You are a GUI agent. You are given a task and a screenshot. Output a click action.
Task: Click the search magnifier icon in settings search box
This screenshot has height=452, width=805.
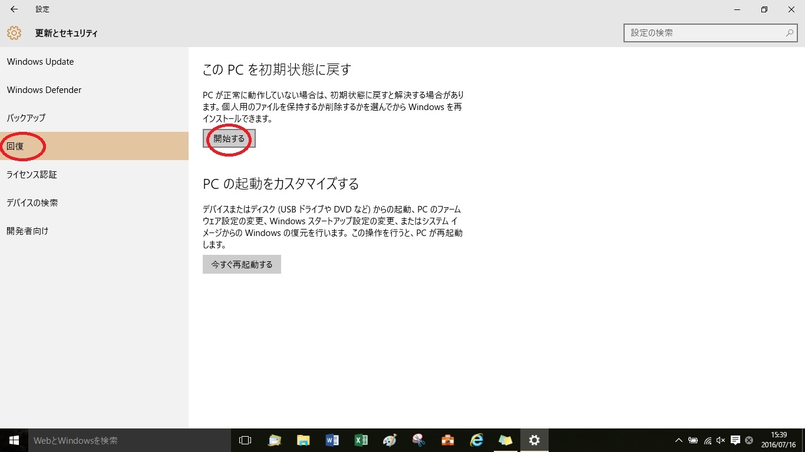point(790,33)
